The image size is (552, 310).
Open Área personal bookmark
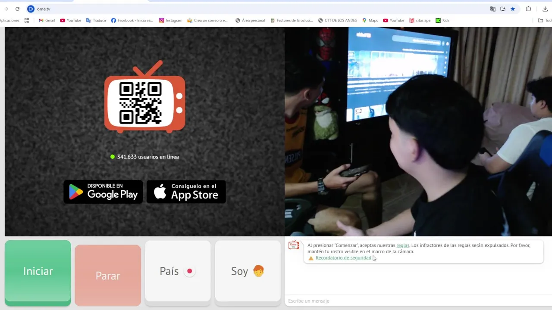pos(250,20)
